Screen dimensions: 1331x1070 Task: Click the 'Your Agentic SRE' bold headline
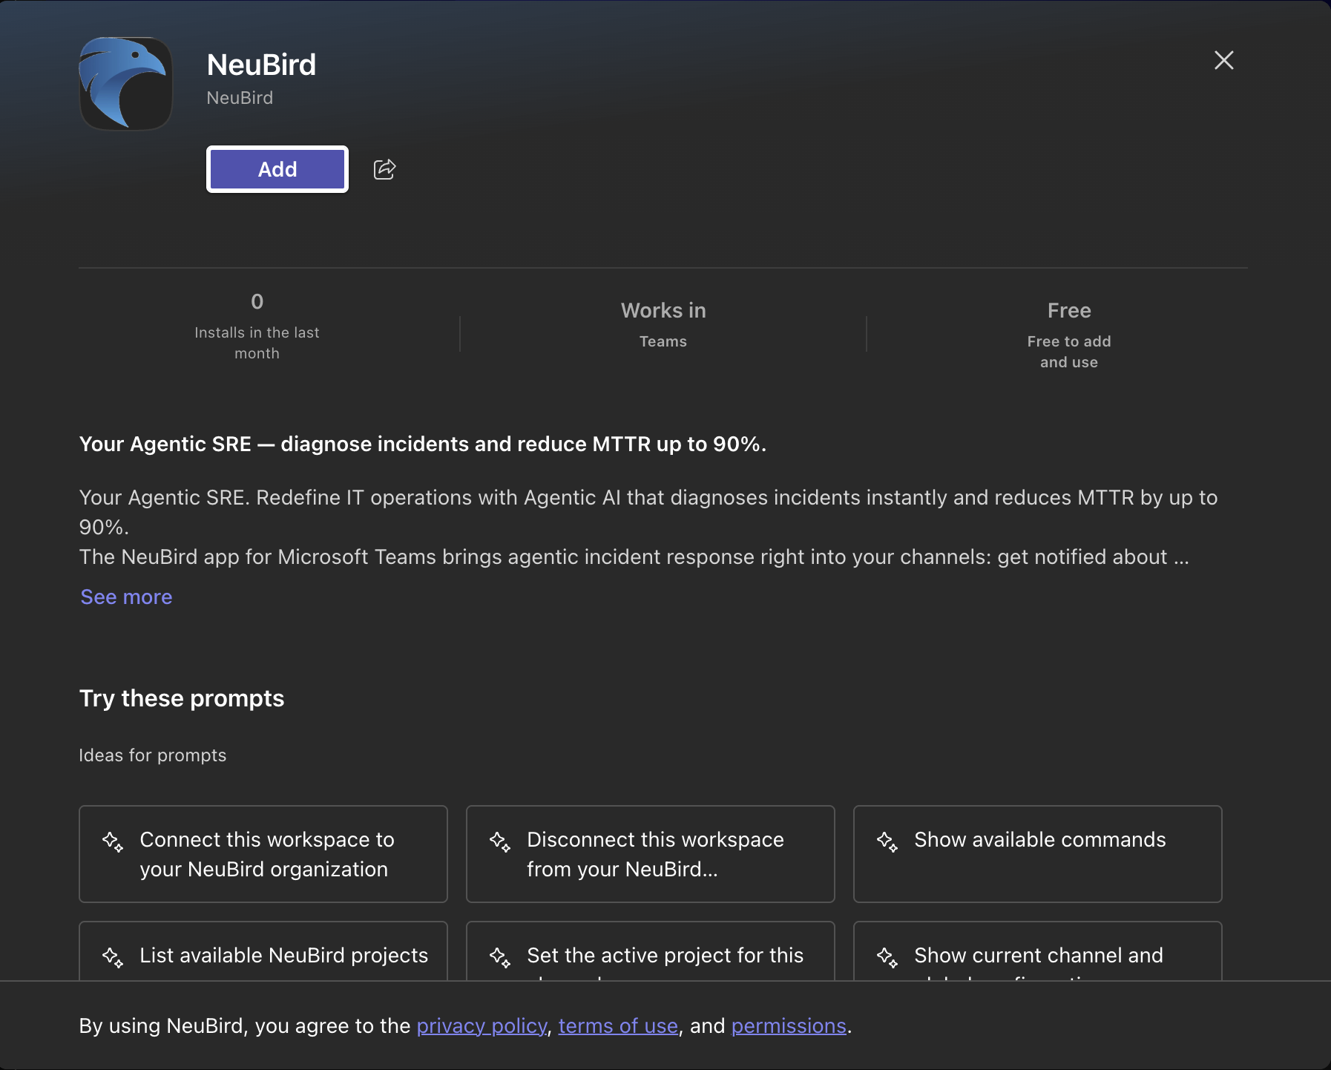[423, 444]
